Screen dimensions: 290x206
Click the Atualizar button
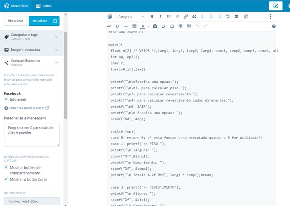tap(40, 21)
